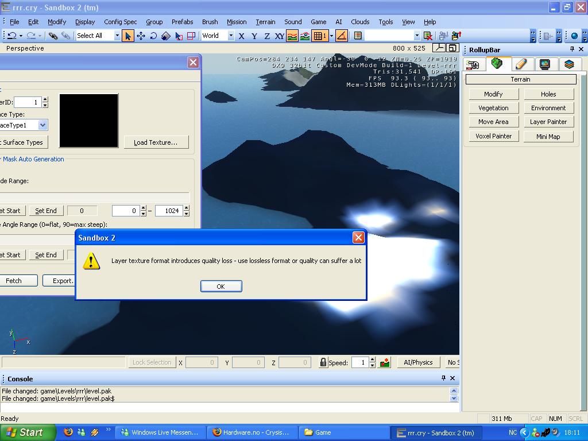Image resolution: width=588 pixels, height=441 pixels.
Task: Toggle the Follow Terrain mode
Action: click(x=292, y=36)
